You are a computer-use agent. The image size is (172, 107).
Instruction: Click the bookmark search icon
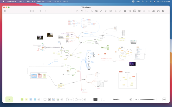click(144, 11)
